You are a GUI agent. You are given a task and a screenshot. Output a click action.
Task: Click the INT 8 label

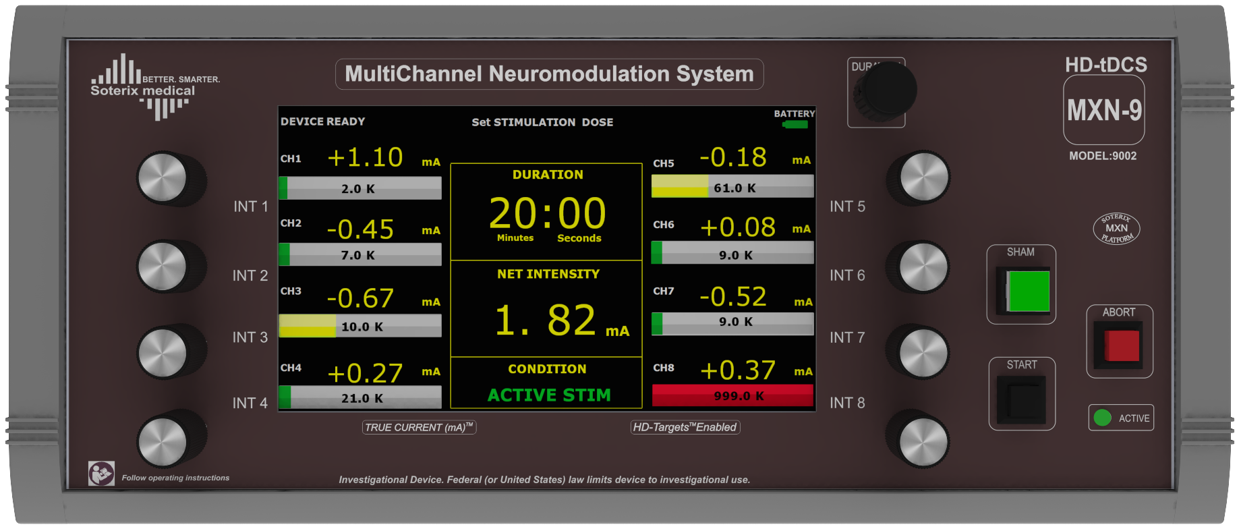[x=847, y=403]
